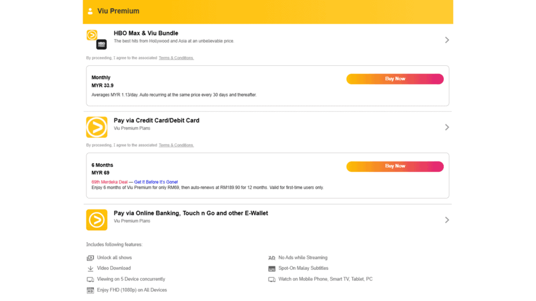Select the HBO Max & Viu Bundle heading

pos(146,33)
